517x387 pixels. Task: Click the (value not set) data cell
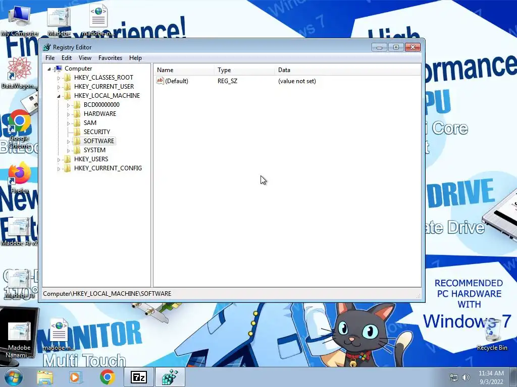[297, 81]
